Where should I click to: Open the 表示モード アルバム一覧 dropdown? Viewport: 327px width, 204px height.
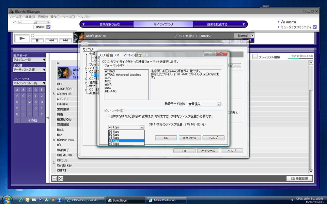pyautogui.click(x=29, y=60)
